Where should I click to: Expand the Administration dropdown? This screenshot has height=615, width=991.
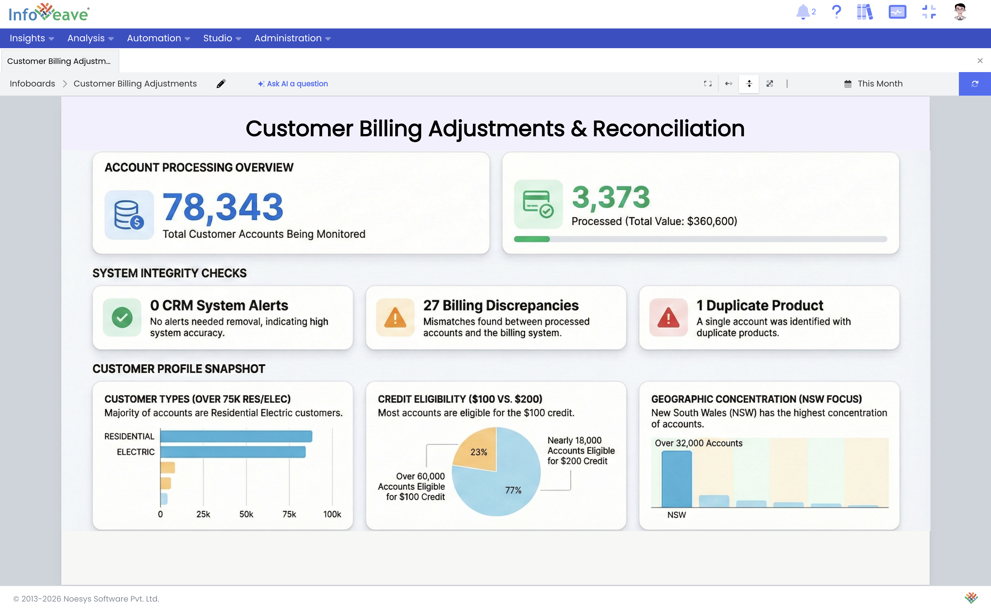pyautogui.click(x=292, y=38)
